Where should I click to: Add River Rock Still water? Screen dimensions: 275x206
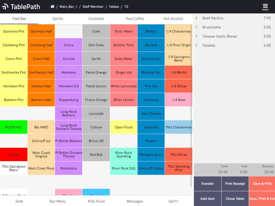124,168
